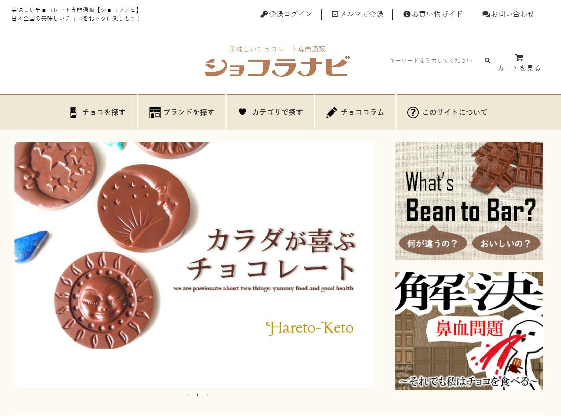Click the pencil icon for チョココラム
The height and width of the screenshot is (416, 561).
click(x=331, y=112)
